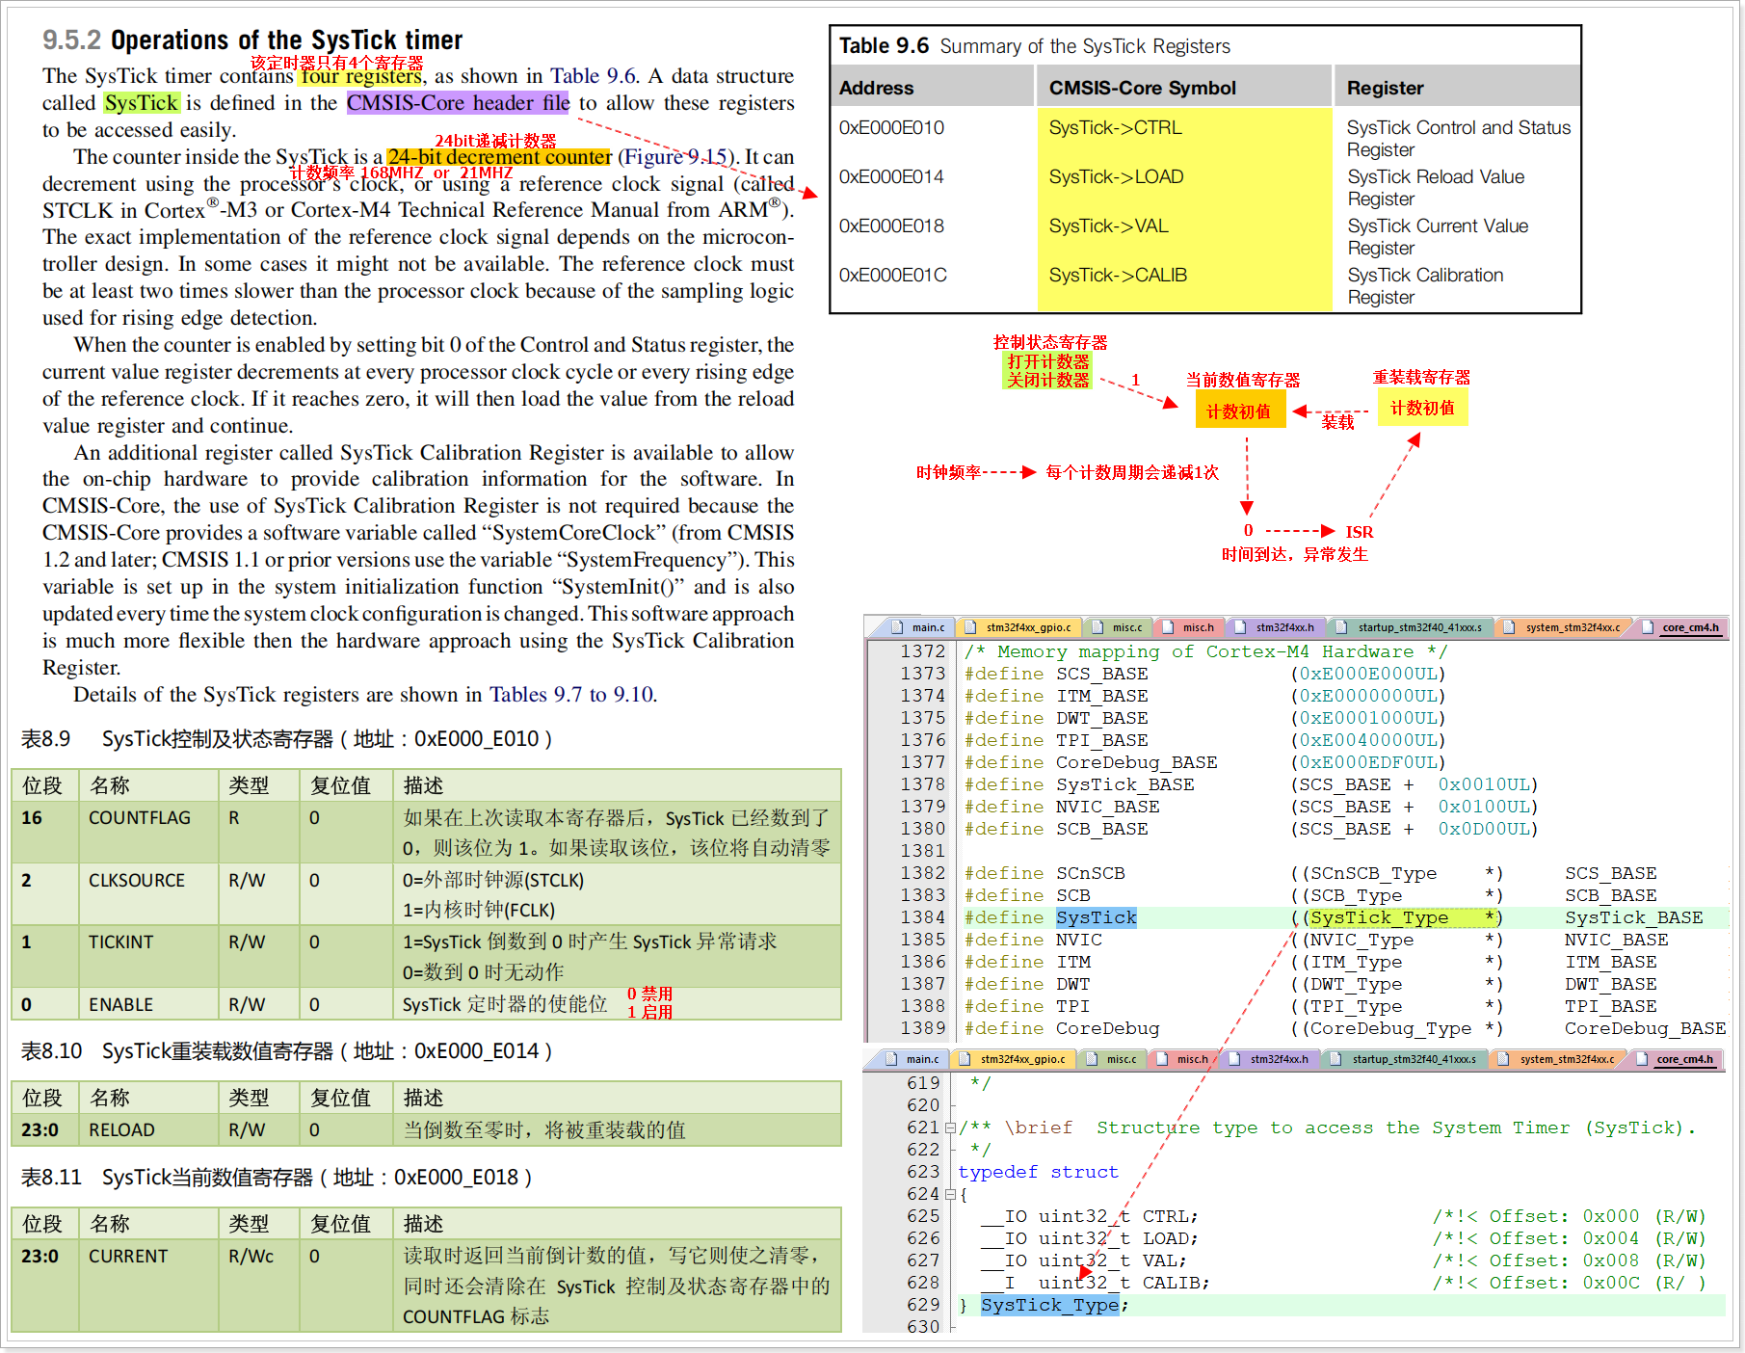
Task: Click the 'CALIB;' member on line 628
Action: click(x=1176, y=1283)
